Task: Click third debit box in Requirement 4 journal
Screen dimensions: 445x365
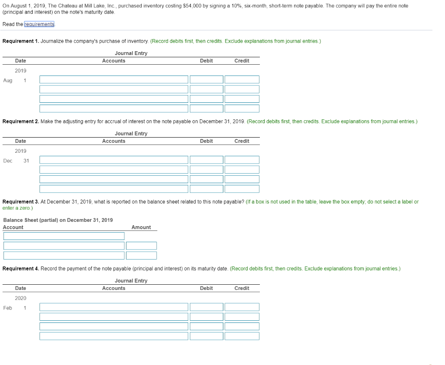Action: [206, 326]
